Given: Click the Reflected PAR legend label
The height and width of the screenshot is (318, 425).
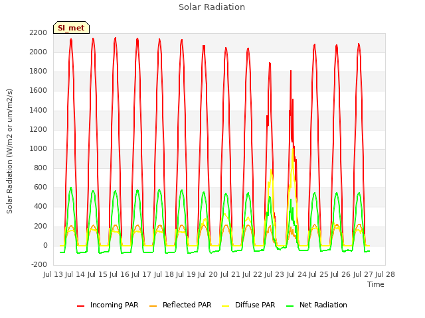Looking at the screenshot, I should (x=187, y=305).
